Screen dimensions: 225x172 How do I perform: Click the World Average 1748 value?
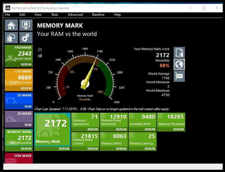click(166, 78)
